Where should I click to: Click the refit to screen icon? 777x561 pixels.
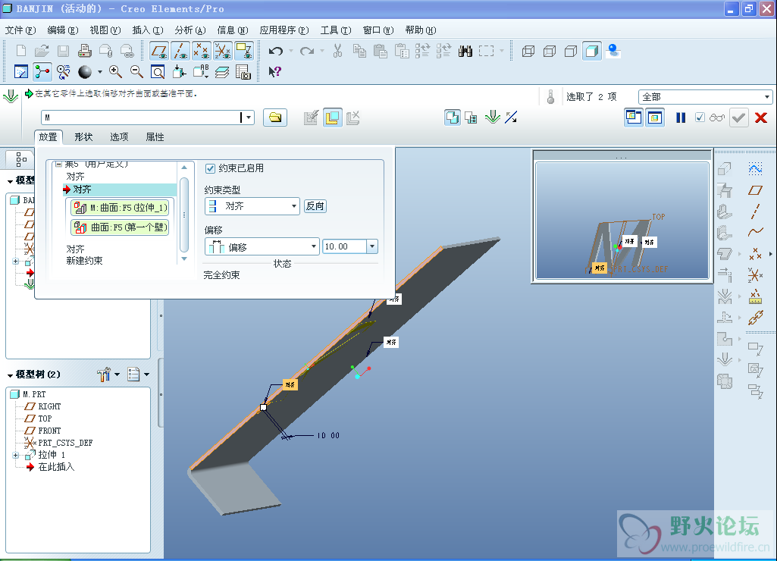(158, 72)
